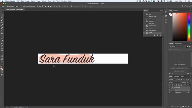This screenshot has width=192, height=108.
Task: Select the Crop tool
Action: click(2, 22)
